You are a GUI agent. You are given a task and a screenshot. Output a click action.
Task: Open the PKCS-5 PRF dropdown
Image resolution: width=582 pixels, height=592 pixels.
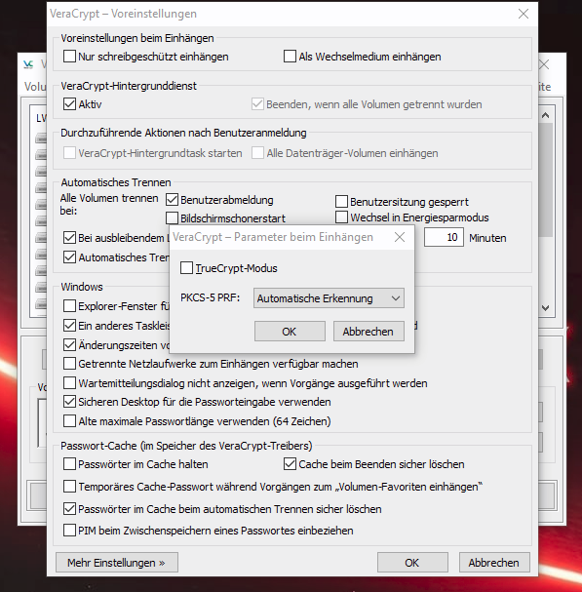point(329,298)
